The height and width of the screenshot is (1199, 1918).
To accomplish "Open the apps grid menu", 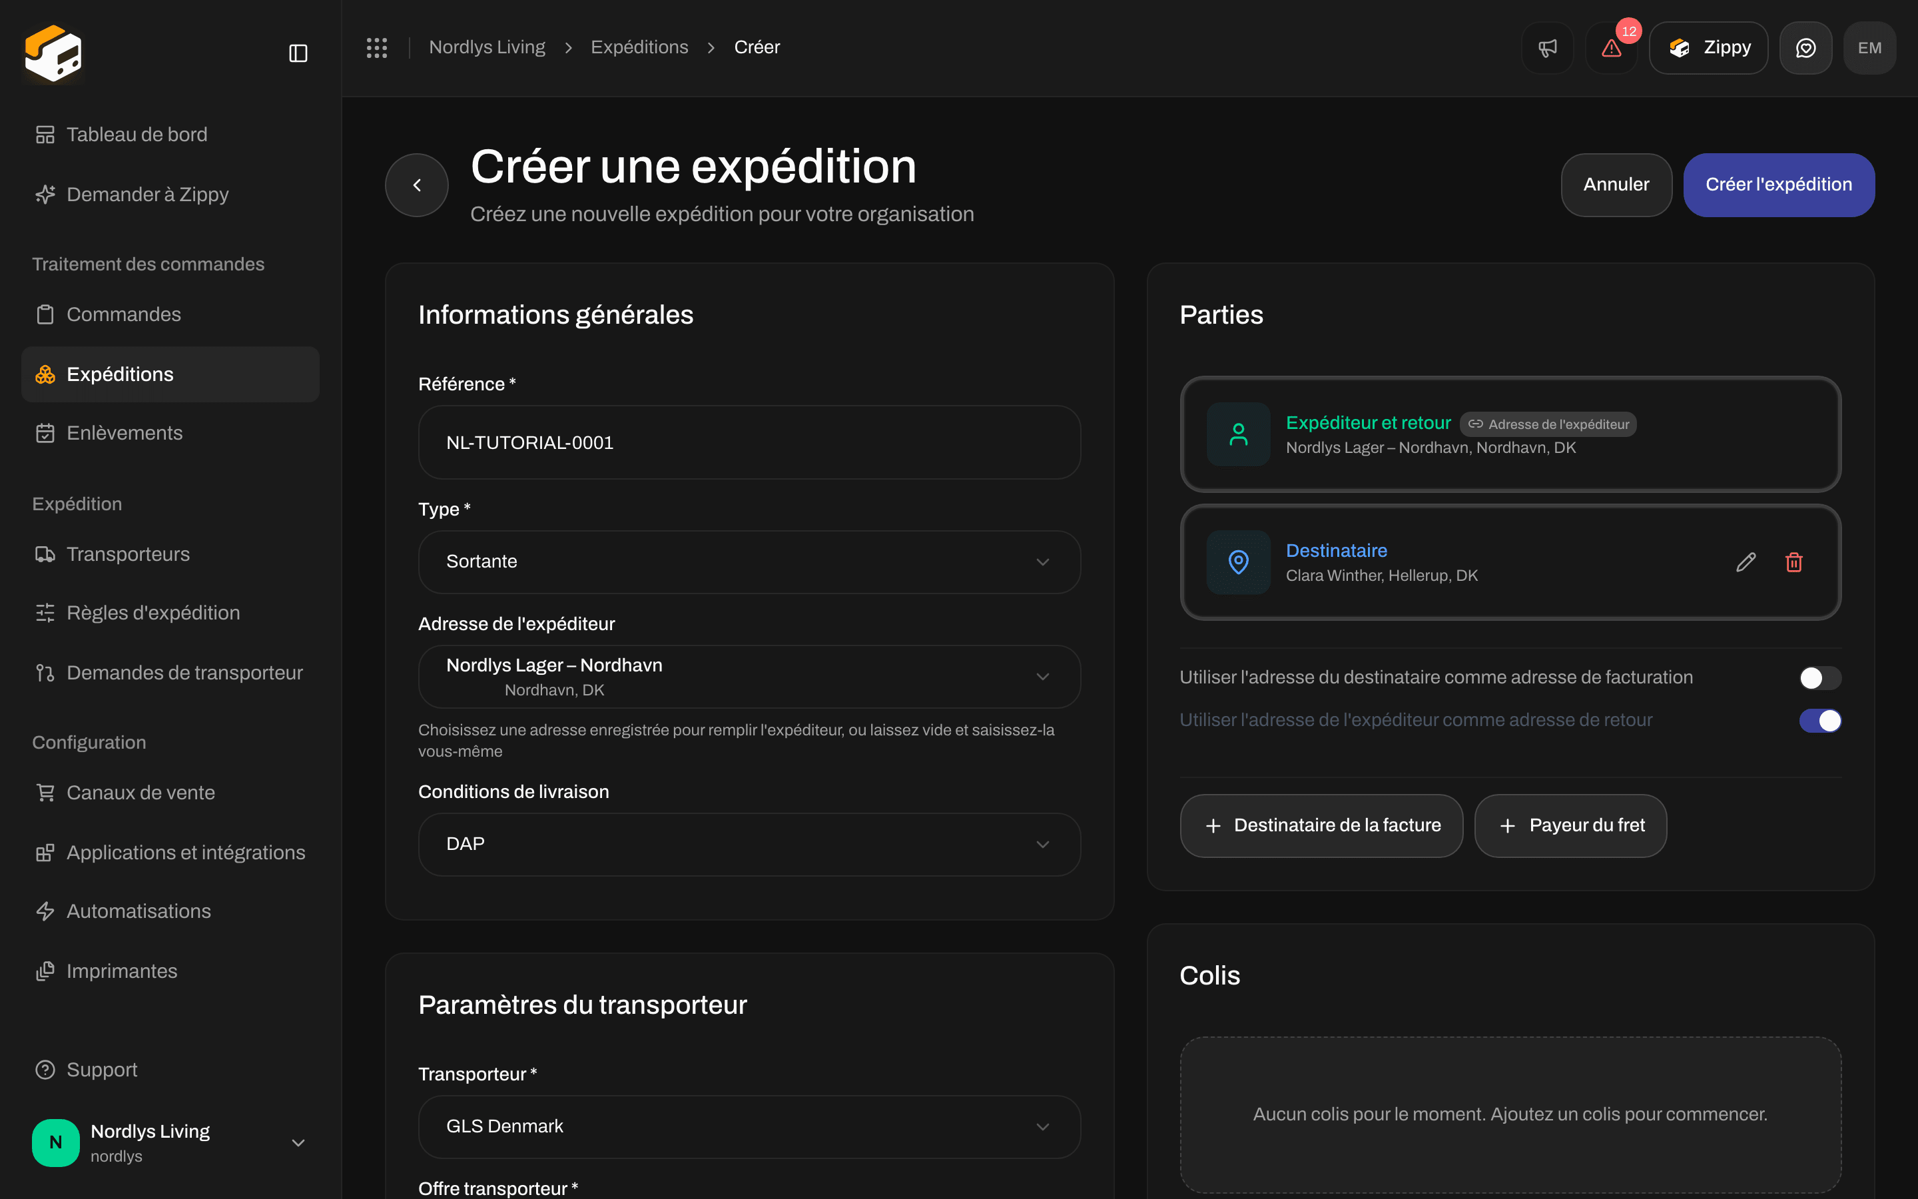I will coord(376,47).
